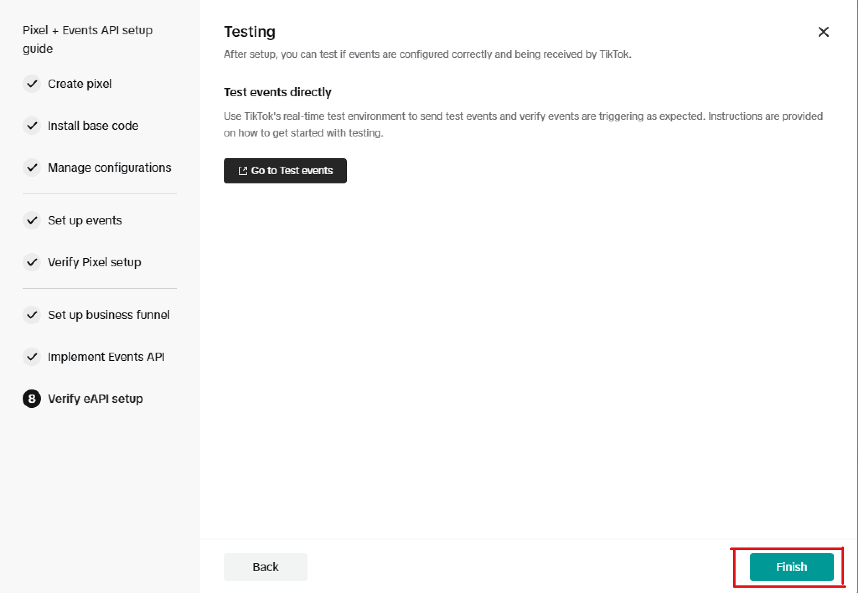Image resolution: width=858 pixels, height=593 pixels.
Task: Jump to the Set up events step
Action: (x=85, y=220)
